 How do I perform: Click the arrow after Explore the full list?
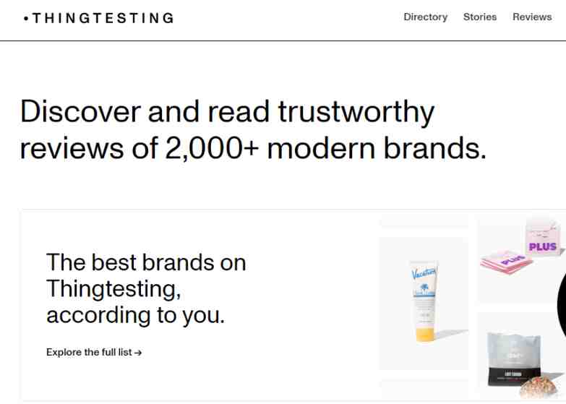[x=138, y=353]
